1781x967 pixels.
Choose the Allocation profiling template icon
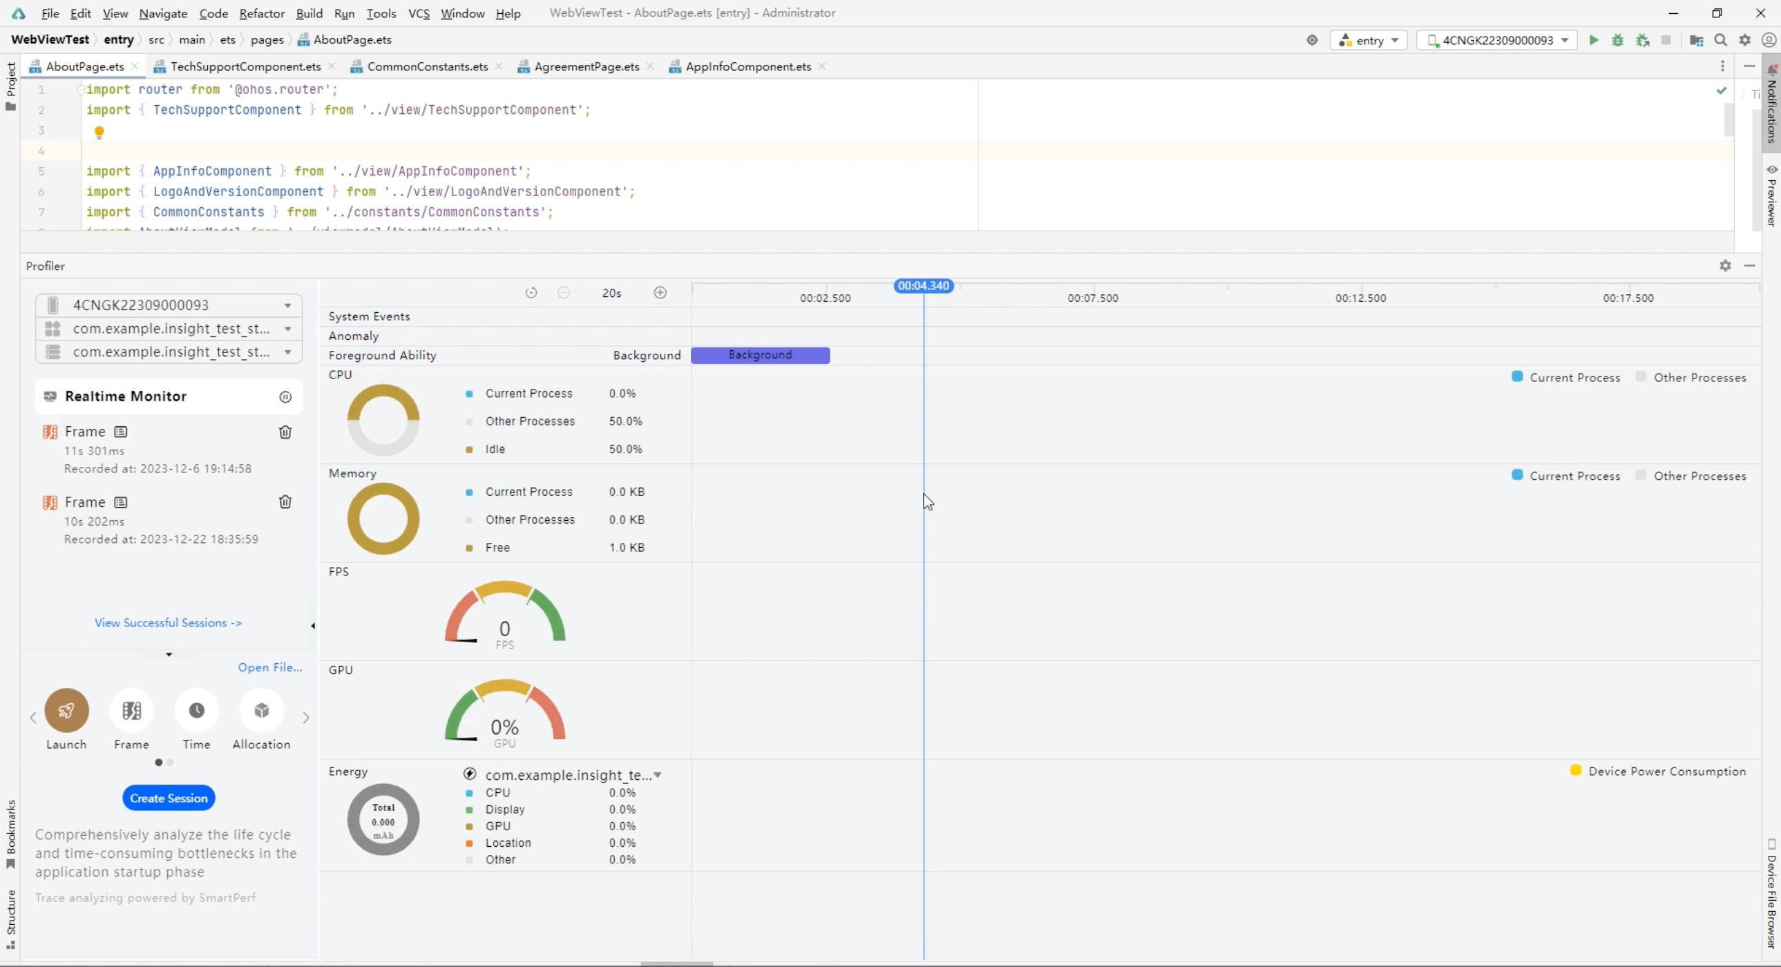point(261,710)
